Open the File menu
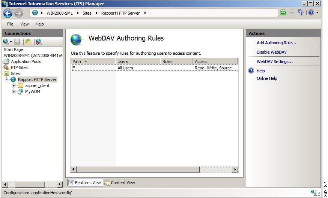This screenshot has height=198, width=328. [x=10, y=24]
